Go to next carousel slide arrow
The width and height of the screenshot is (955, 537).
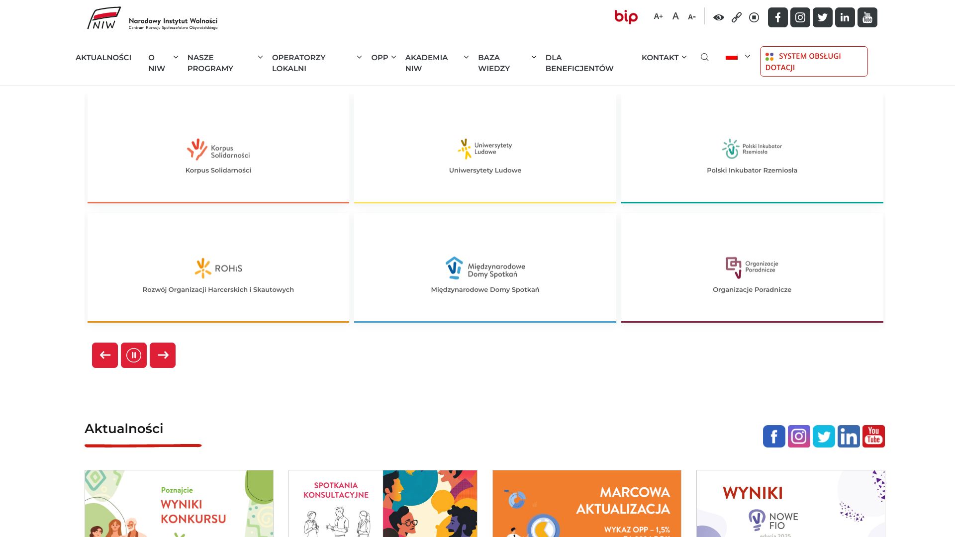tap(163, 355)
